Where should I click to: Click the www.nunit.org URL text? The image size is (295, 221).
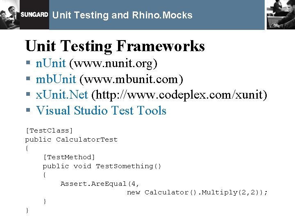click(113, 63)
